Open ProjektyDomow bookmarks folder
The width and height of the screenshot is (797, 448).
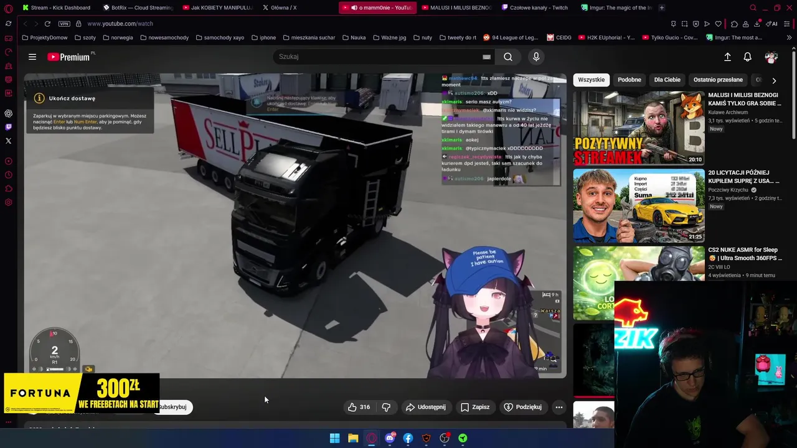pyautogui.click(x=45, y=37)
